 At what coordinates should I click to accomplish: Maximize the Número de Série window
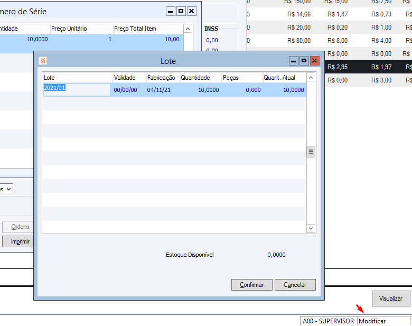[181, 11]
